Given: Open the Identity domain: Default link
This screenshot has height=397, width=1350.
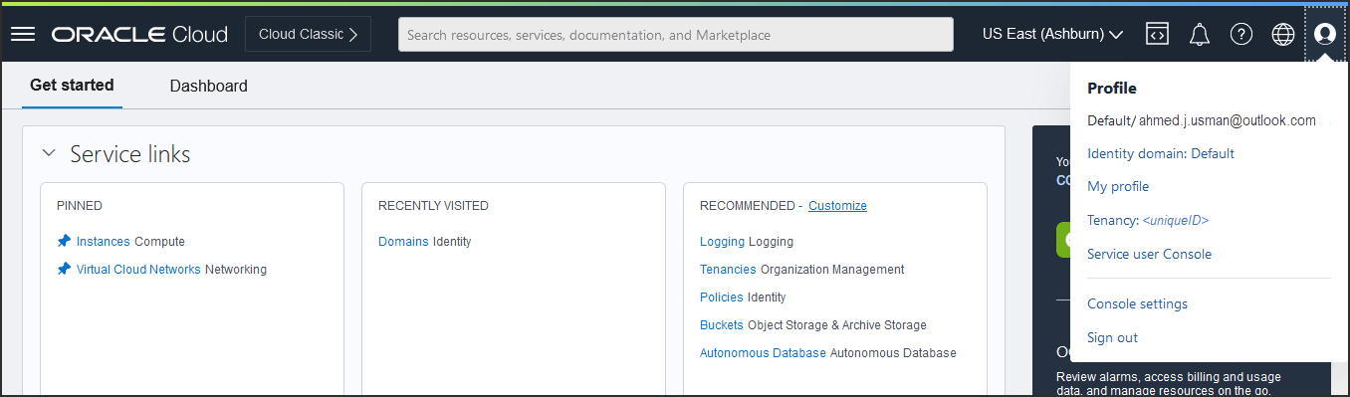Looking at the screenshot, I should pos(1161,153).
